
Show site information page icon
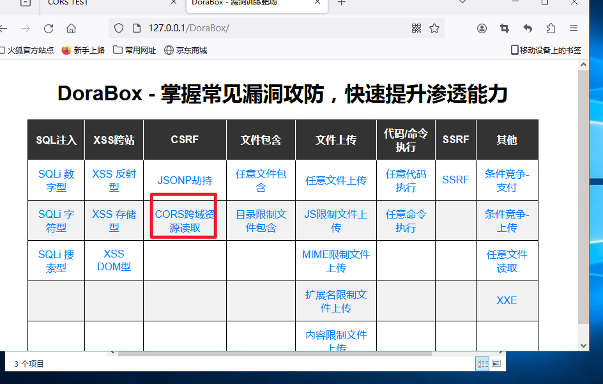(x=137, y=28)
